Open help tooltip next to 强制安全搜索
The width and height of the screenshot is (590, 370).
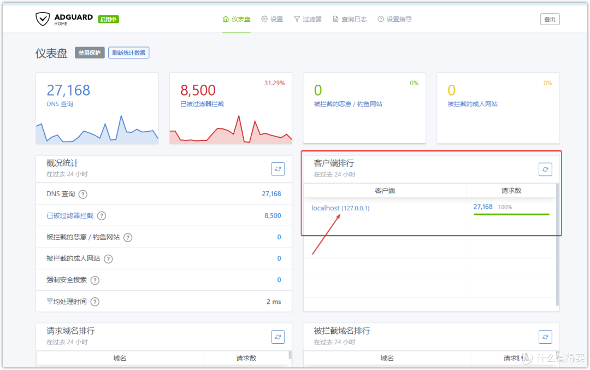click(94, 280)
